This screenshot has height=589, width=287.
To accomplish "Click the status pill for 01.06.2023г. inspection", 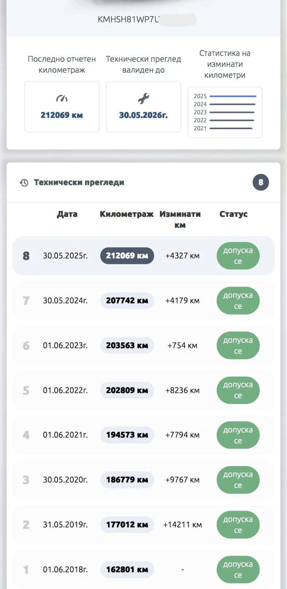I will pos(238,346).
